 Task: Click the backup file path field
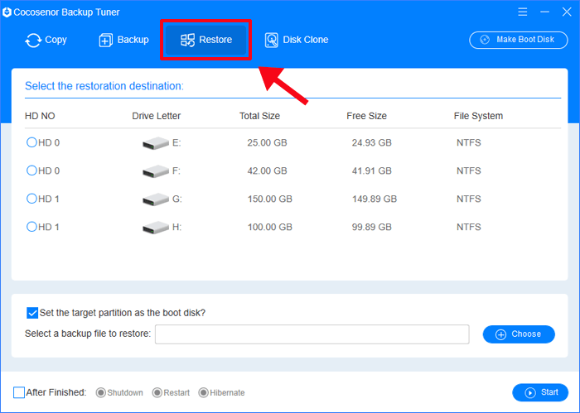click(312, 334)
